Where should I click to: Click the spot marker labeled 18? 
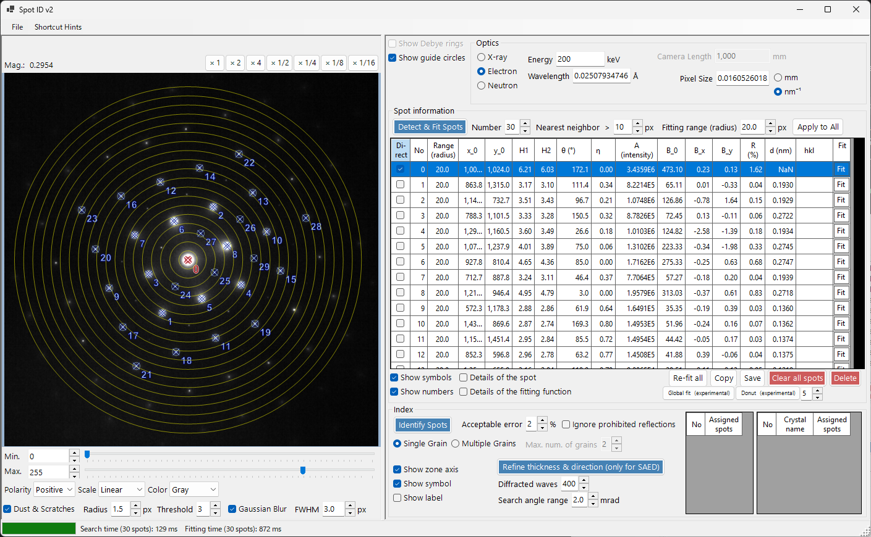click(176, 352)
